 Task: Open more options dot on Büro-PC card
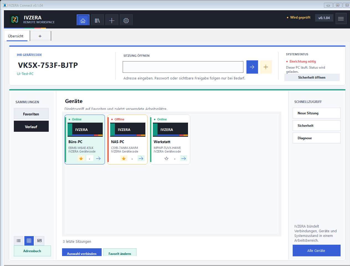coord(89,158)
